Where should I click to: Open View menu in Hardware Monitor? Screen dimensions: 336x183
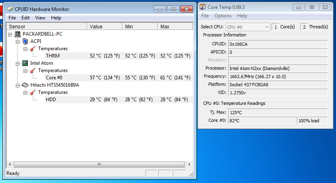(x=40, y=18)
